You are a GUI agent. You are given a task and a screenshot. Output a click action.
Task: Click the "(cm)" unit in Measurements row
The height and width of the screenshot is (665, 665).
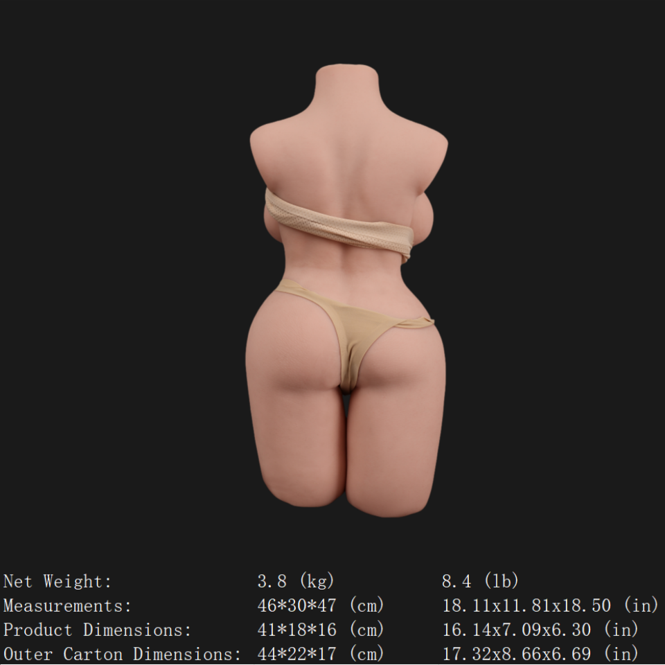pos(366,605)
